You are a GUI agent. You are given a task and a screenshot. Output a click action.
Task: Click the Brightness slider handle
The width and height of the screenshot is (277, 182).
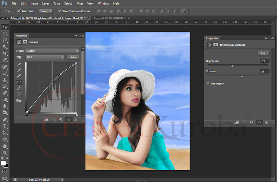232,66
